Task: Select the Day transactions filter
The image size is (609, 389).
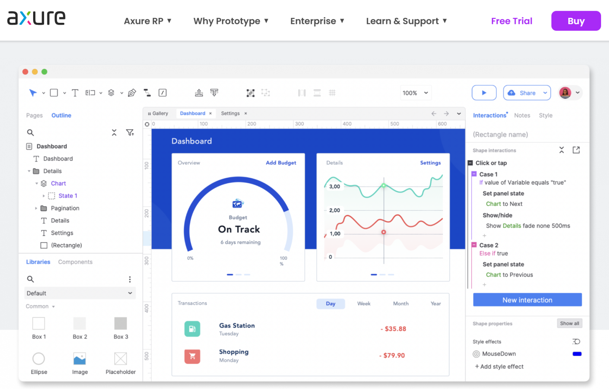Action: pyautogui.click(x=331, y=304)
